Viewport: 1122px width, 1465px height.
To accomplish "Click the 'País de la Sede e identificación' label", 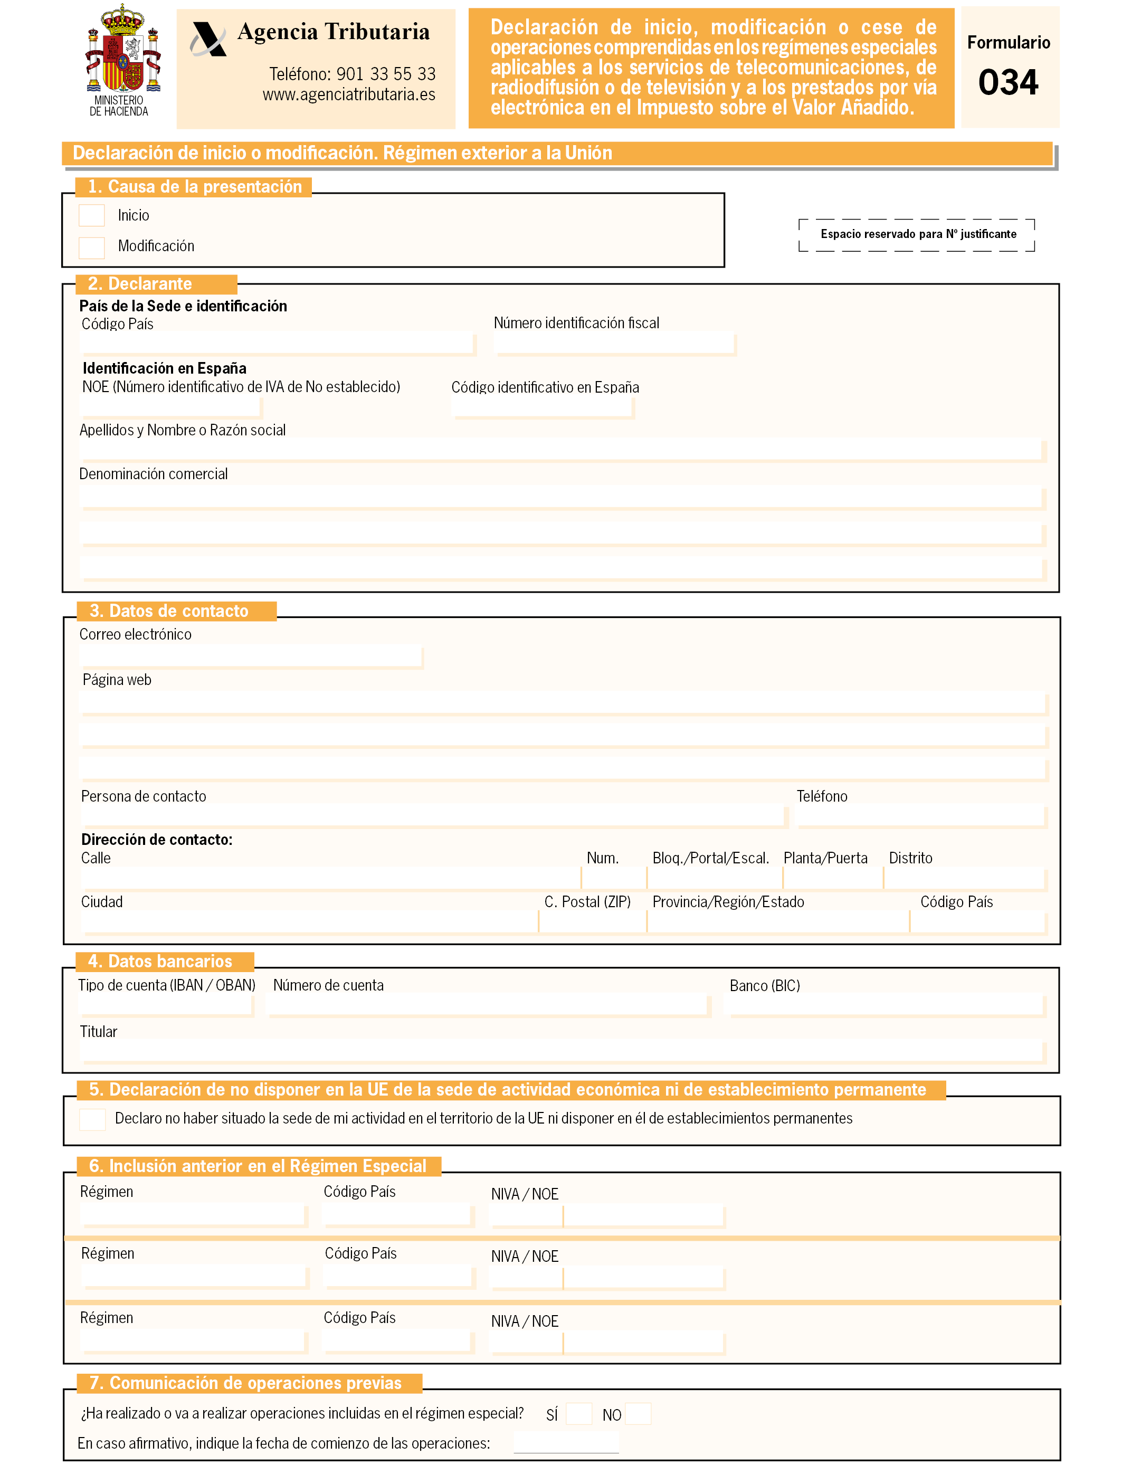I will (x=183, y=306).
